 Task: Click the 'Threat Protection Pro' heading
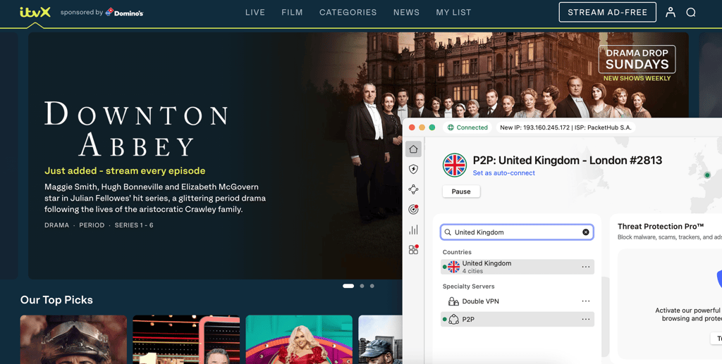coord(660,226)
